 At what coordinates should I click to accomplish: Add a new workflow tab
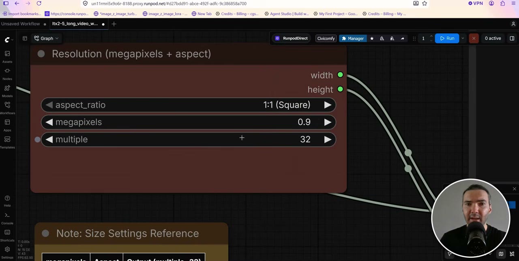[x=114, y=24]
